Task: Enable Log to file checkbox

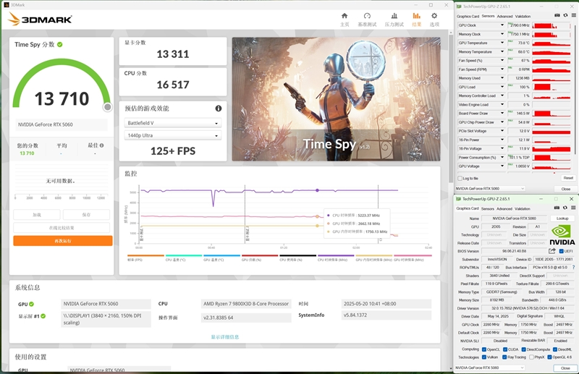Action: (x=460, y=179)
